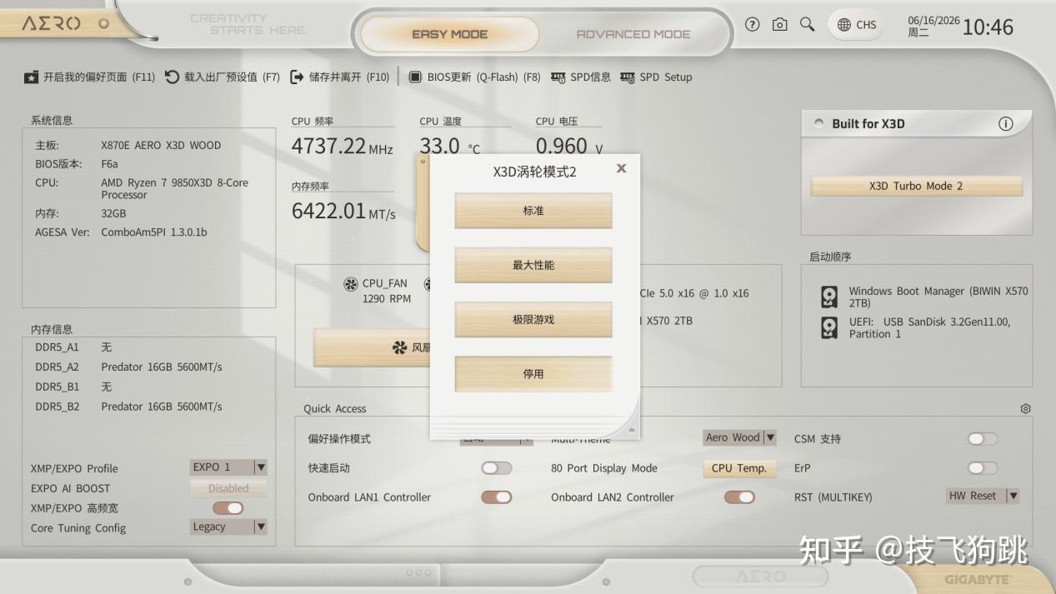Image resolution: width=1056 pixels, height=594 pixels.
Task: Open RST (MULTIKEY) HW Reset dropdown
Action: (x=983, y=496)
